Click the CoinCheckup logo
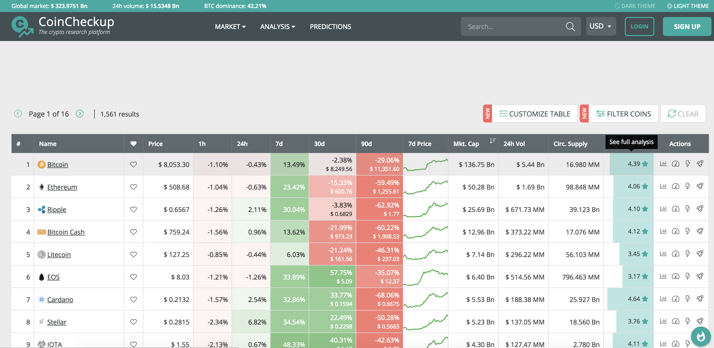The image size is (714, 348). [63, 26]
